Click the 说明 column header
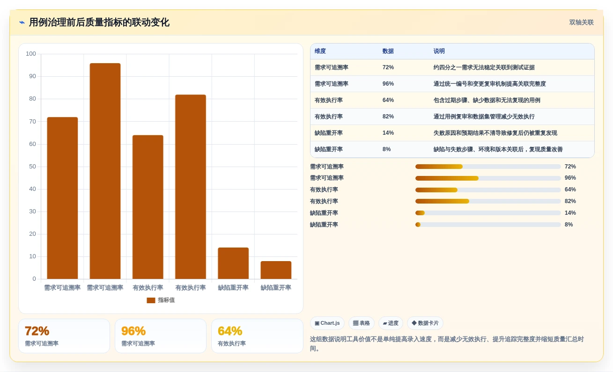613x372 pixels. click(x=439, y=51)
